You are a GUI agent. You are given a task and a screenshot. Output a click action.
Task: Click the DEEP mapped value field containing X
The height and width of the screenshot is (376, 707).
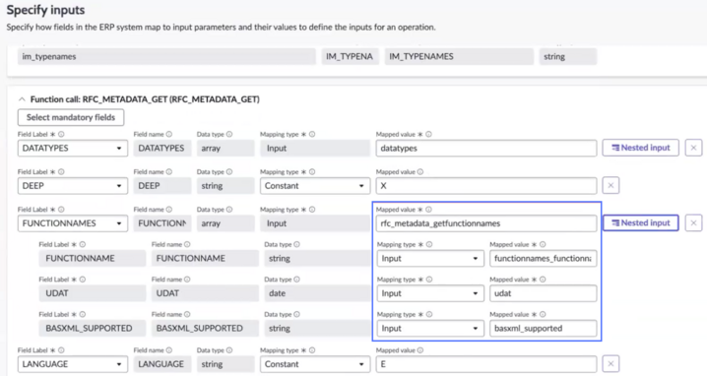486,186
